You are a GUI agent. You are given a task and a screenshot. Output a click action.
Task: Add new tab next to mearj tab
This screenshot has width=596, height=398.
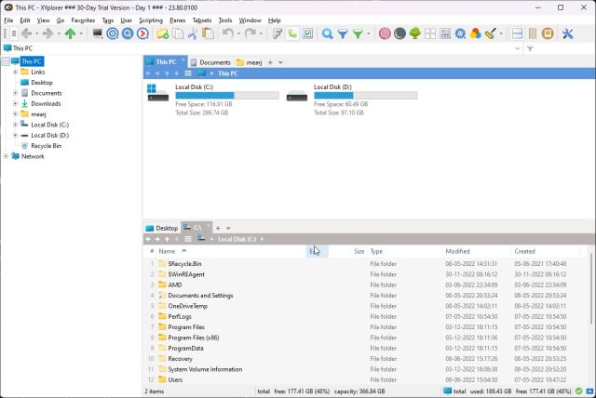tap(270, 62)
